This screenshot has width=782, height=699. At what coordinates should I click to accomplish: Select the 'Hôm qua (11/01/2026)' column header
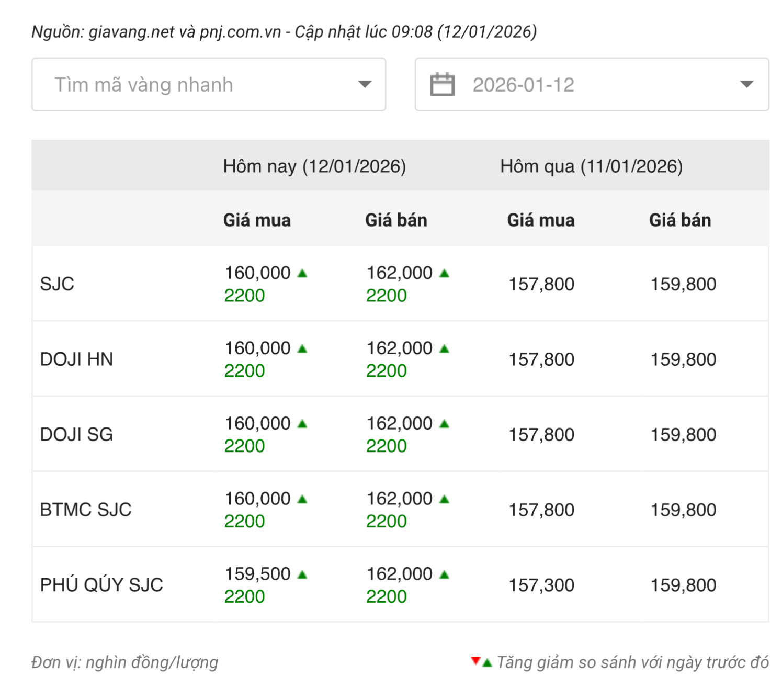[x=591, y=166]
